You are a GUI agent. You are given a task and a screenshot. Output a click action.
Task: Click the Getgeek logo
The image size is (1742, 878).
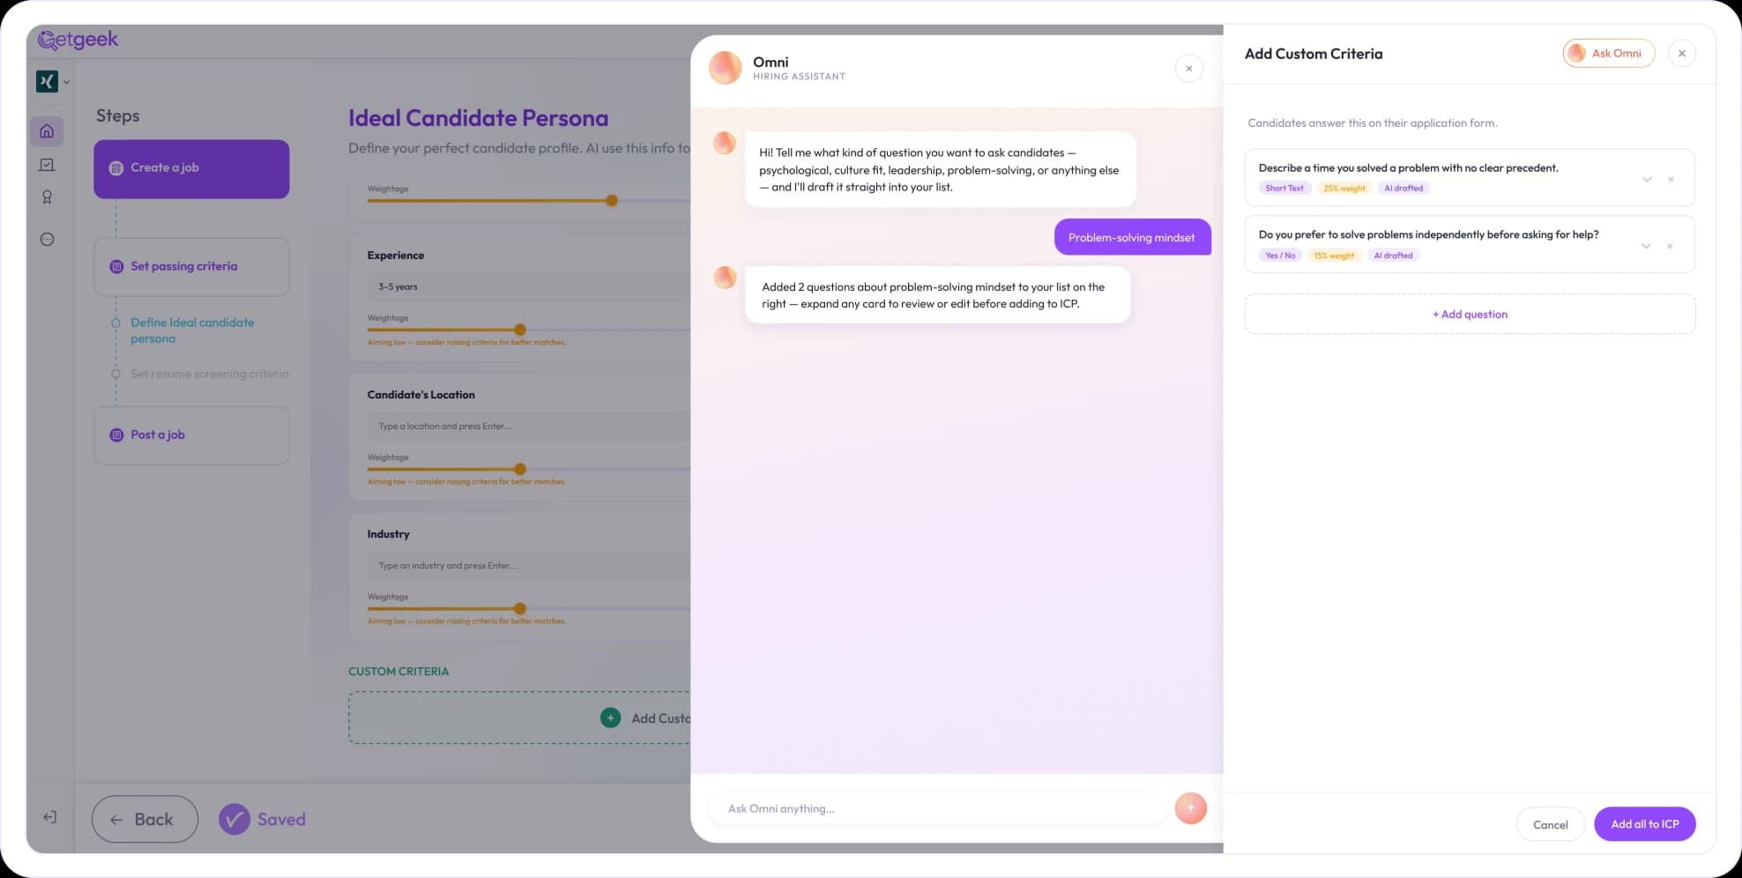[78, 40]
